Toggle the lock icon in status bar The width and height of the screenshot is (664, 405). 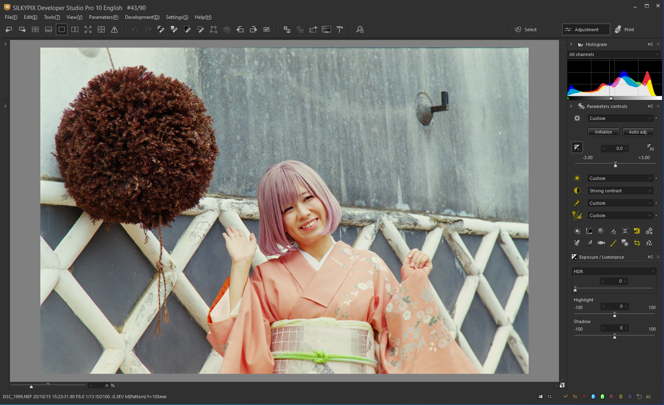pyautogui.click(x=648, y=397)
